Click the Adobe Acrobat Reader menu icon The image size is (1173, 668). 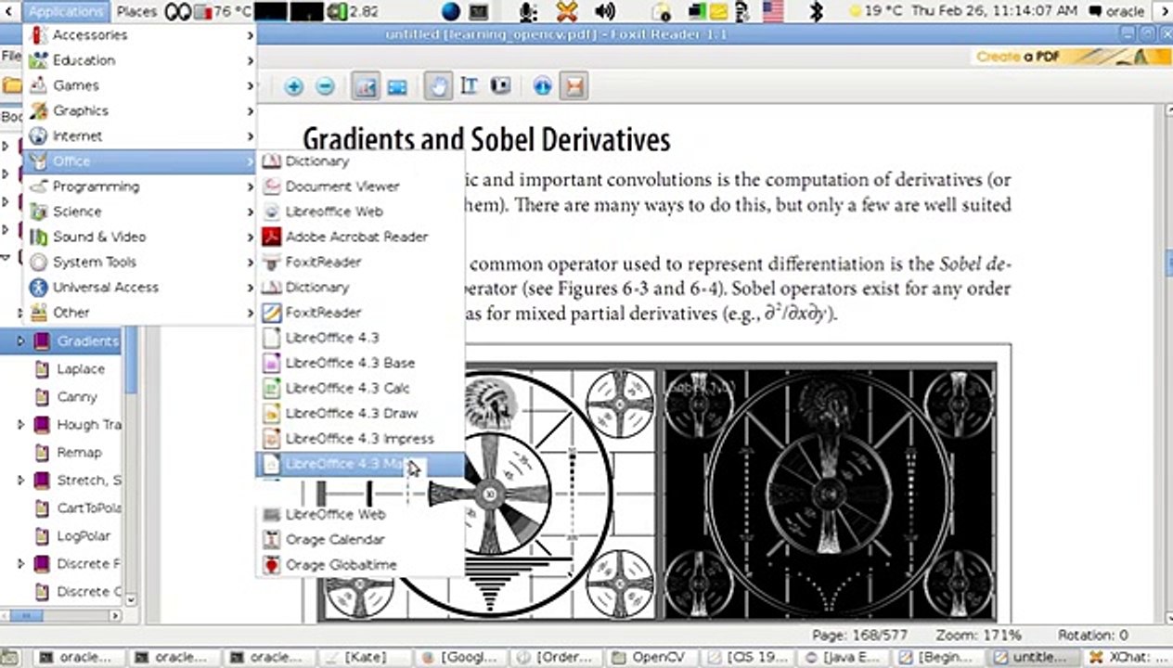point(271,237)
